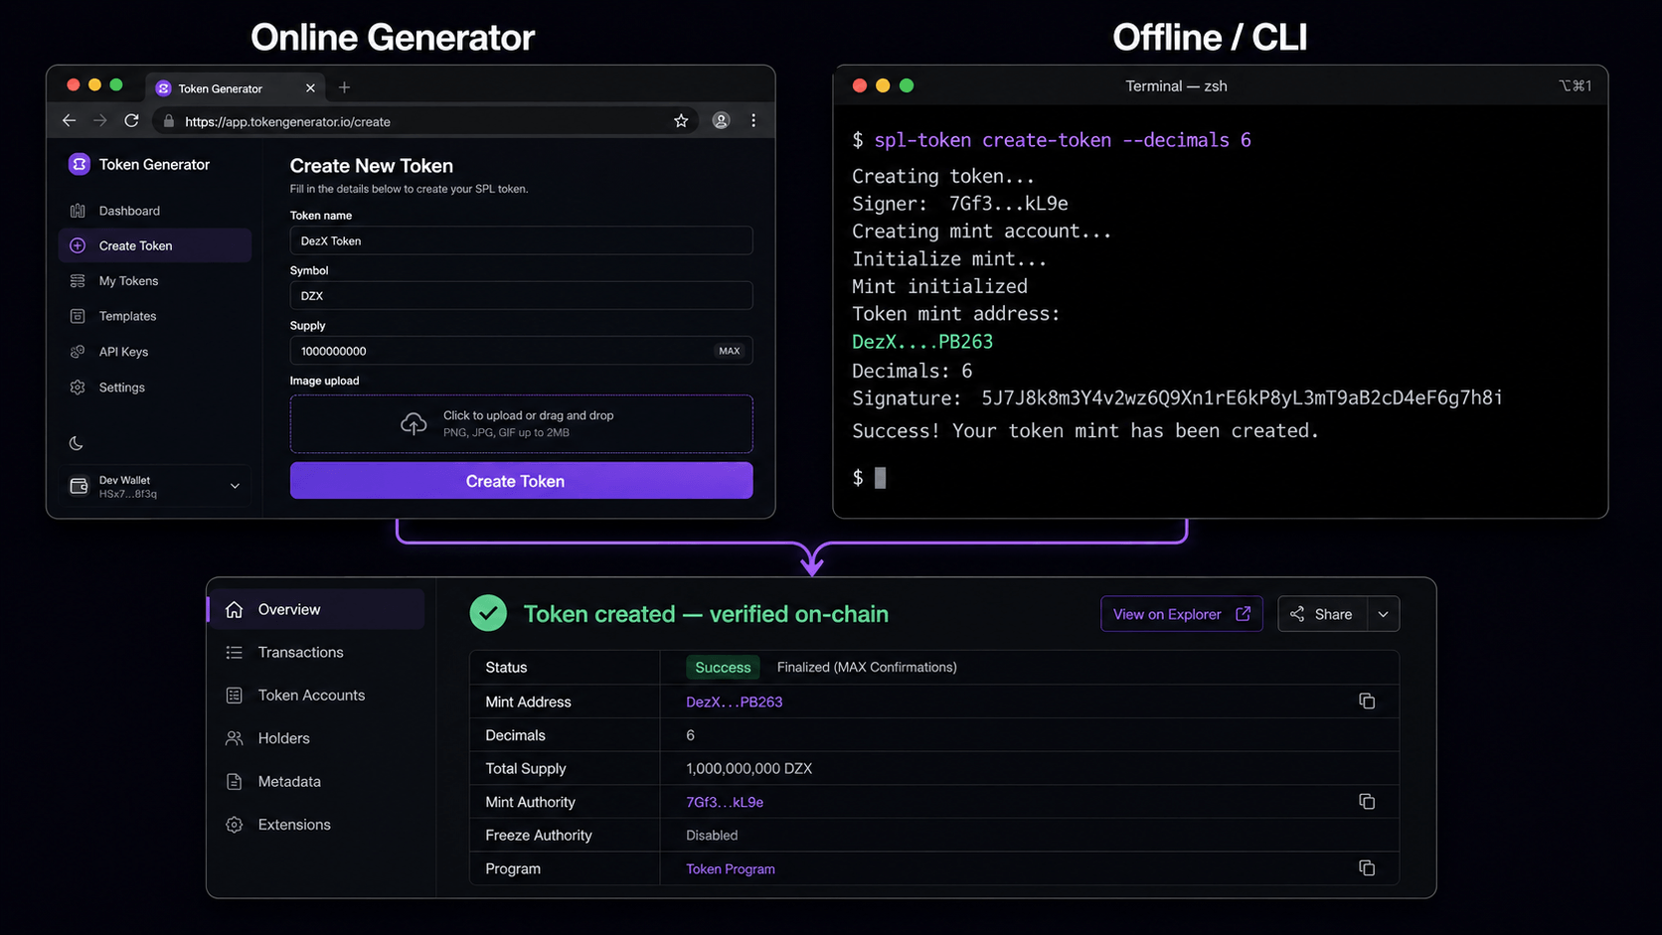Select the Overview tab
1662x935 pixels.
pyautogui.click(x=316, y=609)
